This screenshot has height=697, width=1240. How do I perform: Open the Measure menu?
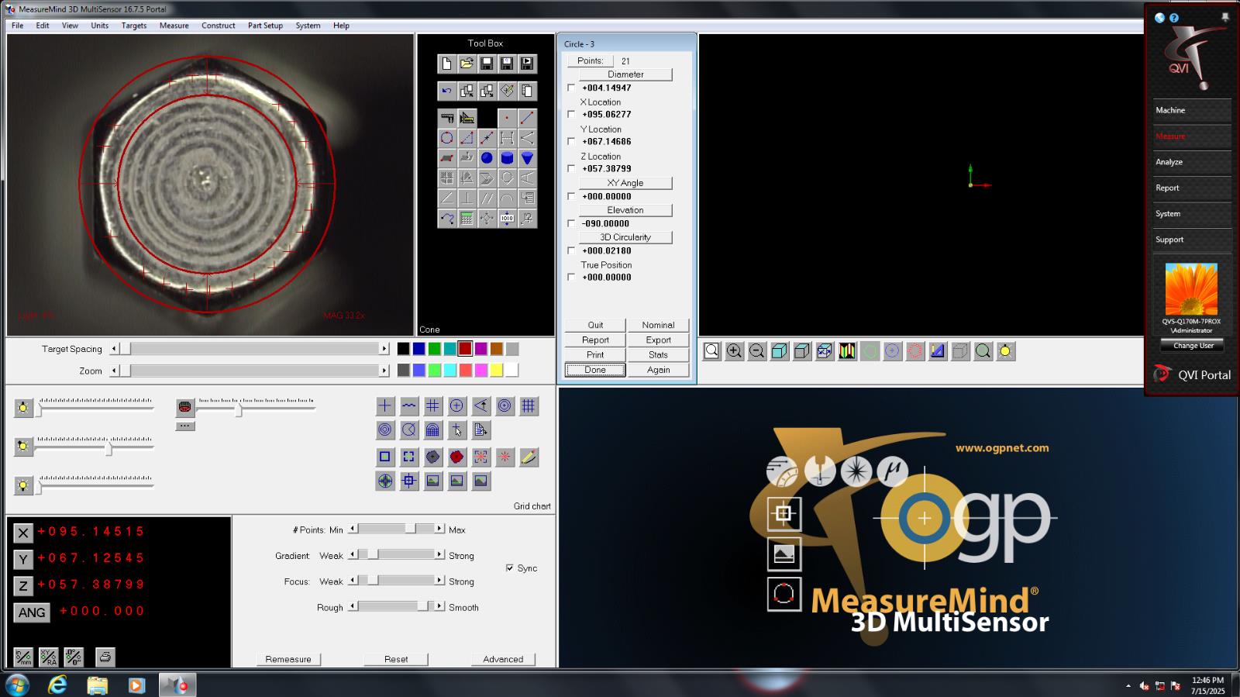tap(174, 26)
